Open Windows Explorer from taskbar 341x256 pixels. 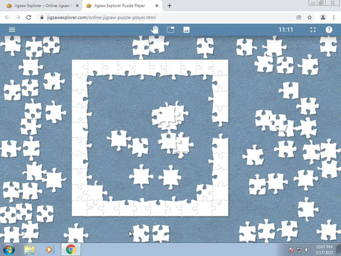pyautogui.click(x=30, y=250)
